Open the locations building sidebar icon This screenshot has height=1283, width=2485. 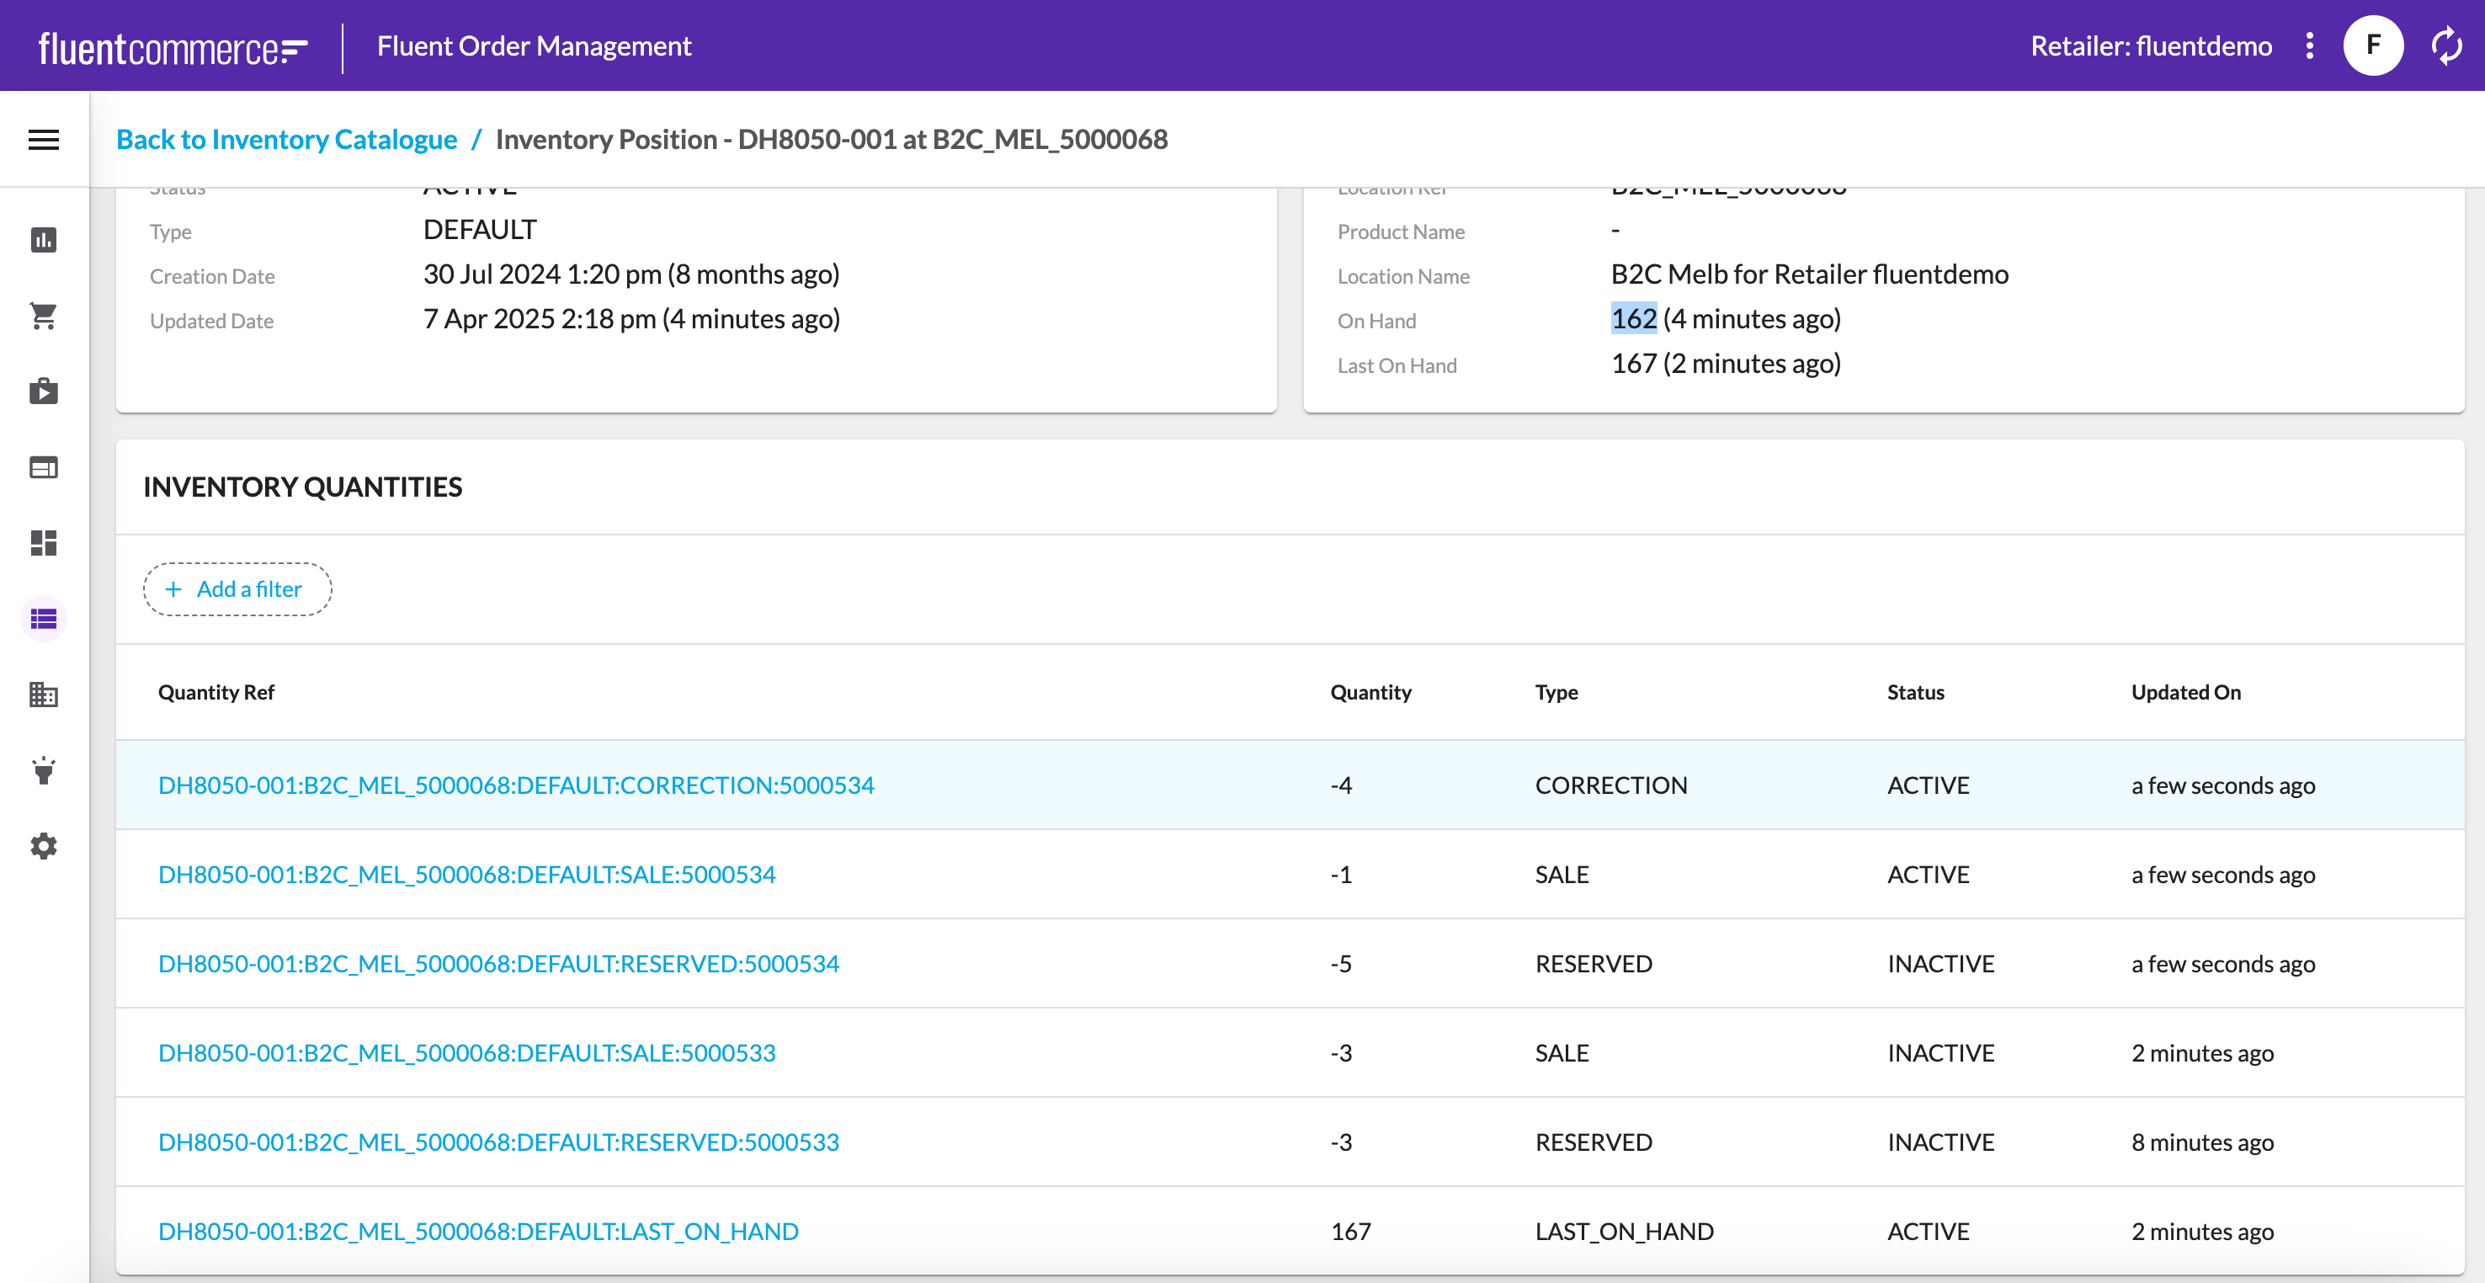[x=44, y=695]
